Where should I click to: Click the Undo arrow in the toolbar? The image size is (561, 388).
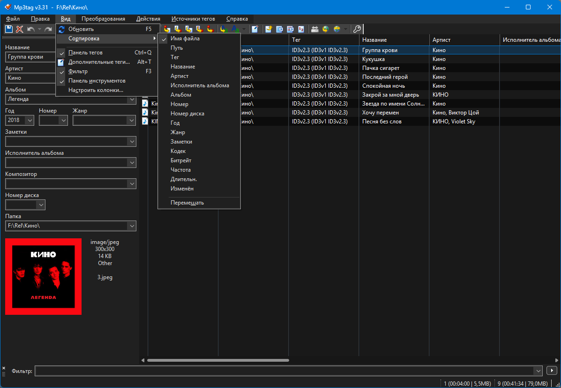tap(31, 30)
